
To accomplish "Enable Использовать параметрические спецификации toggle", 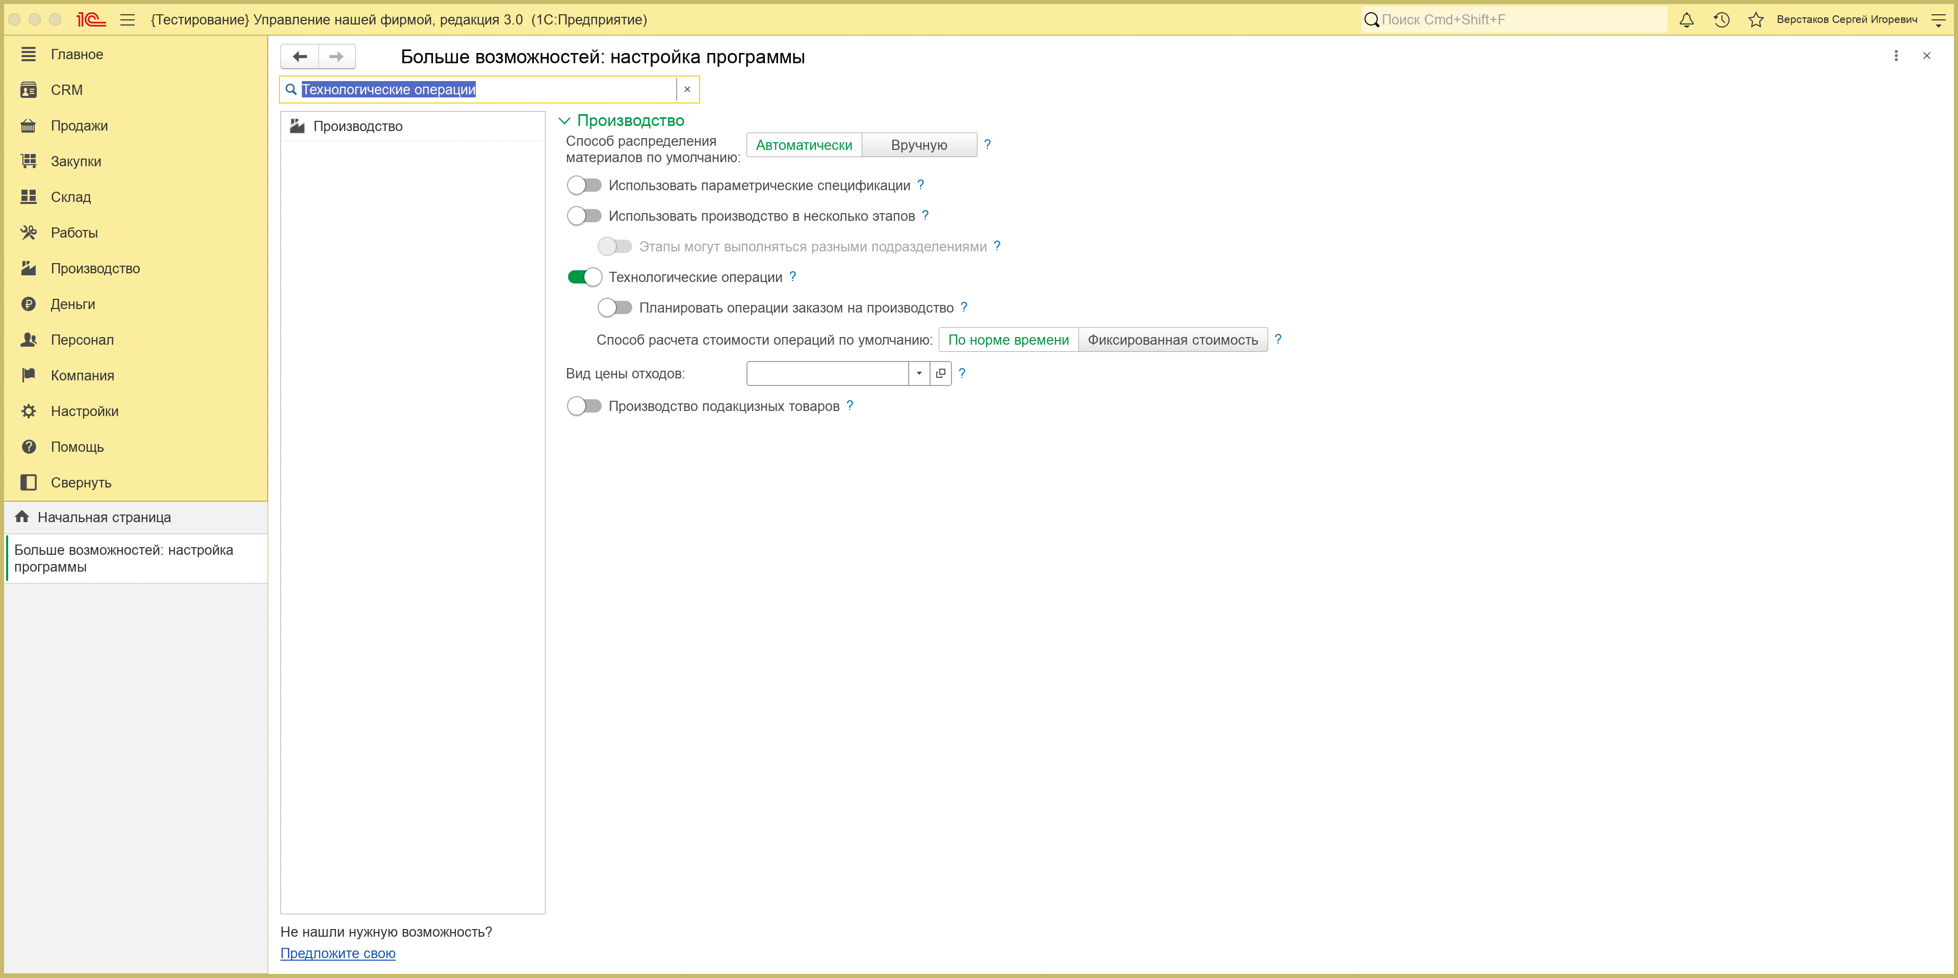I will (584, 186).
